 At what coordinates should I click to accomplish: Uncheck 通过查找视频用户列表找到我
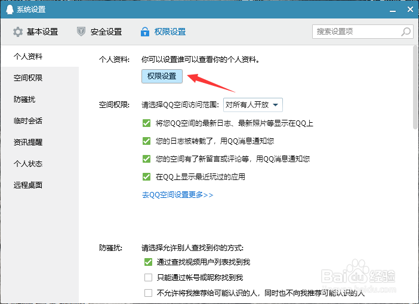(148, 262)
